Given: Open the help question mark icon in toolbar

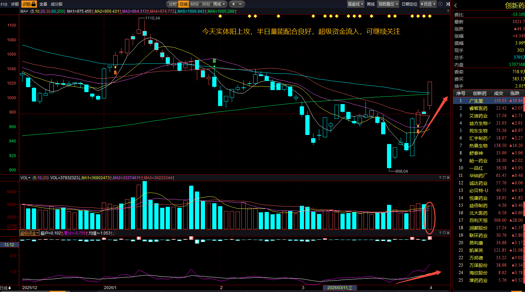Looking at the screenshot, I should (x=440, y=4).
